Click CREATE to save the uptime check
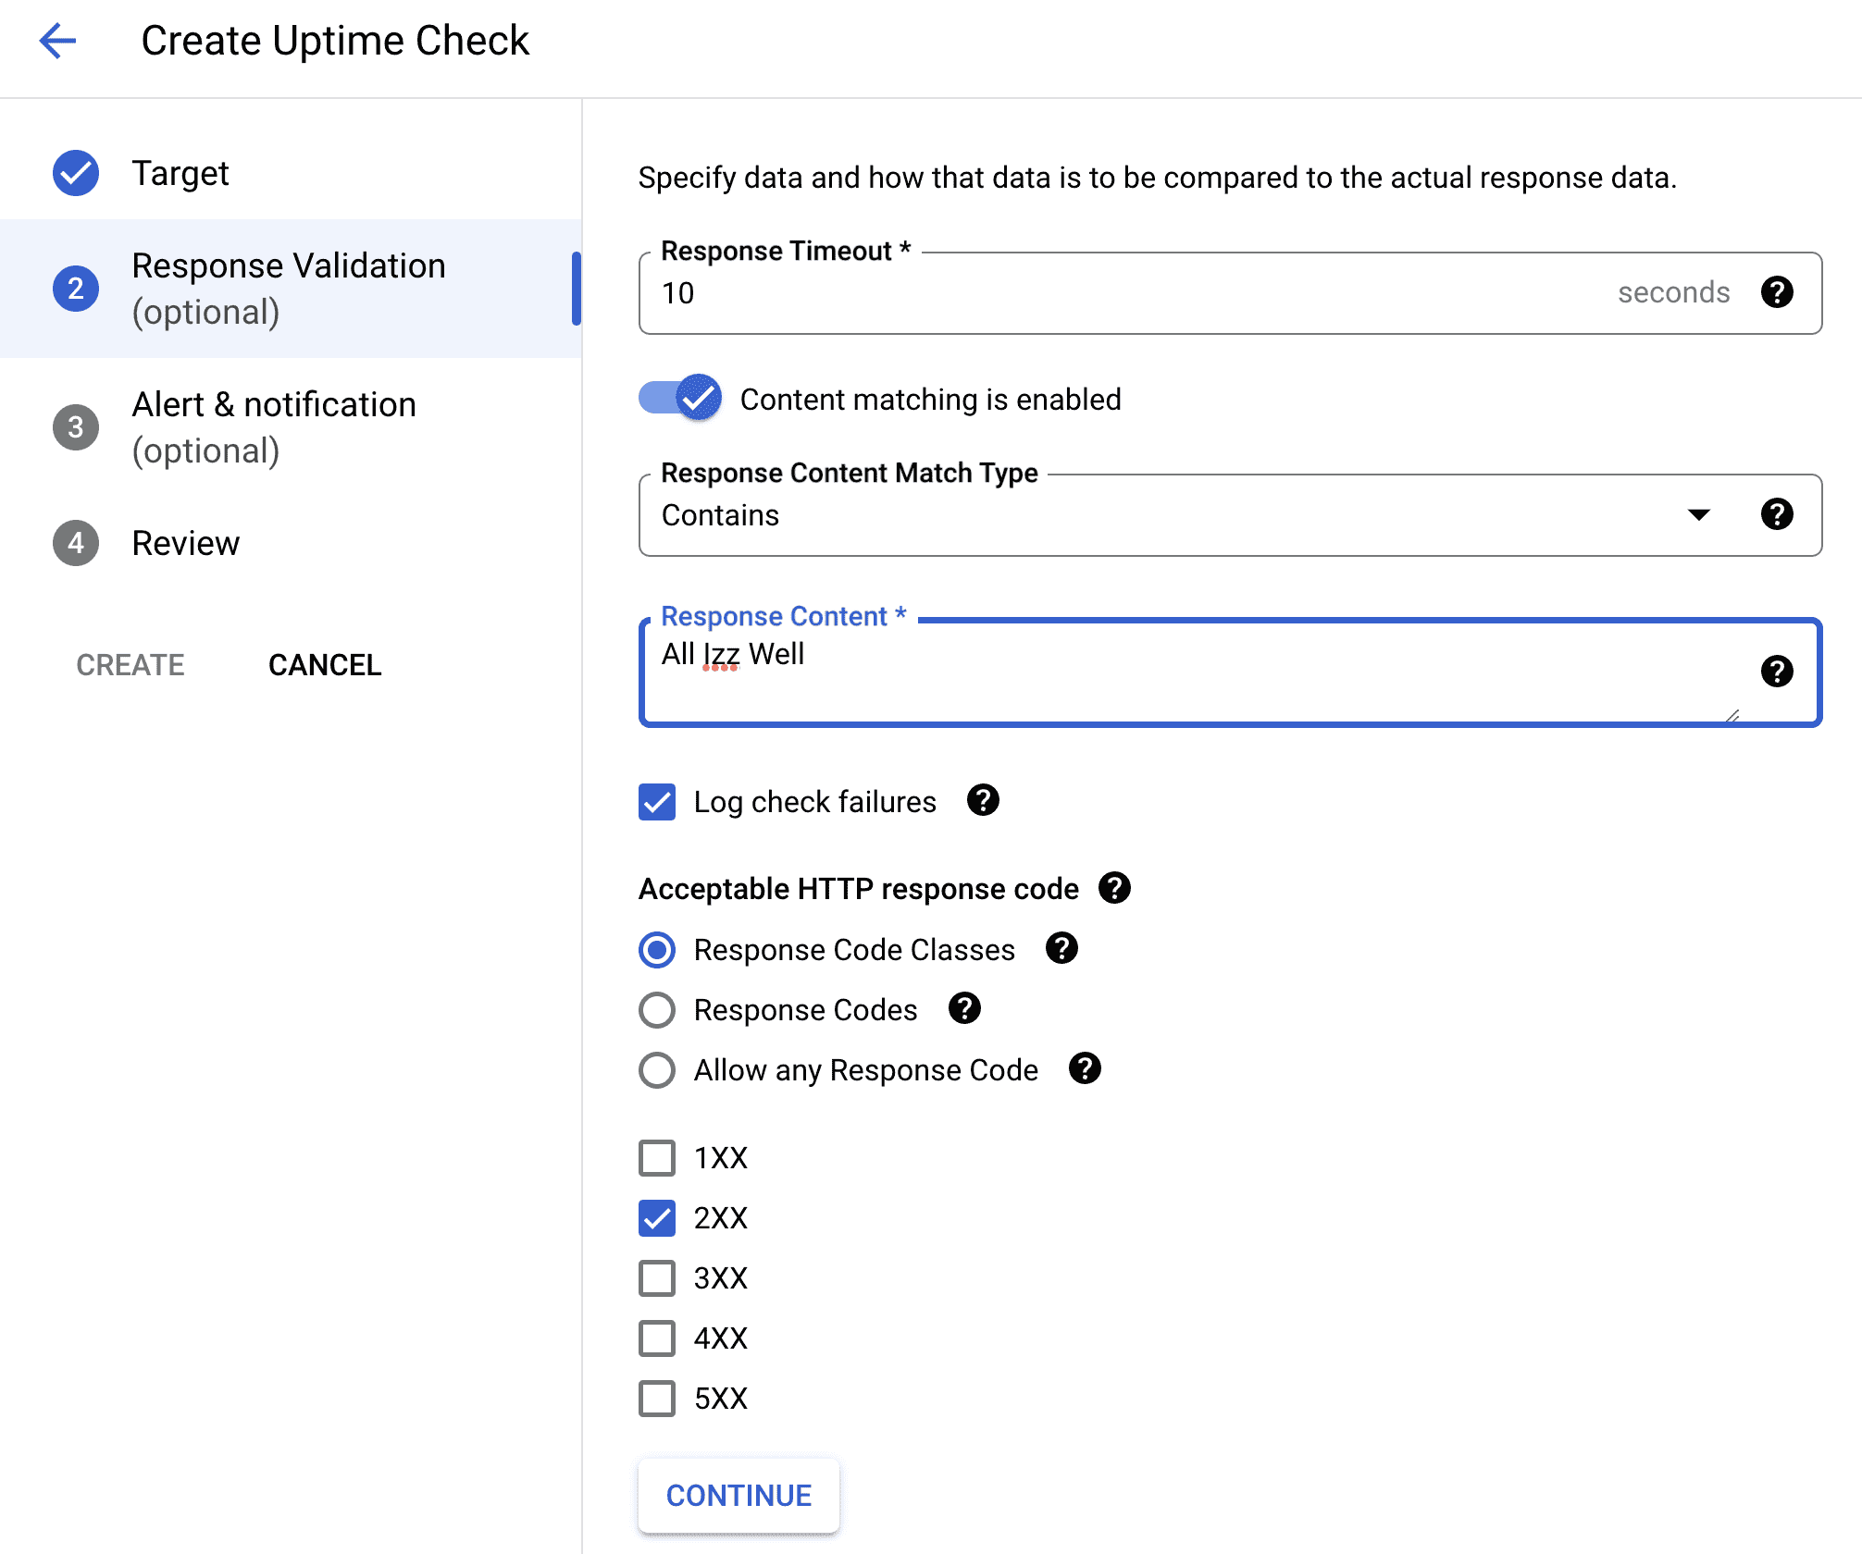Image resolution: width=1862 pixels, height=1554 pixels. click(x=129, y=664)
